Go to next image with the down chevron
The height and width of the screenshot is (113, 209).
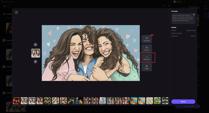pyautogui.click(x=36, y=62)
